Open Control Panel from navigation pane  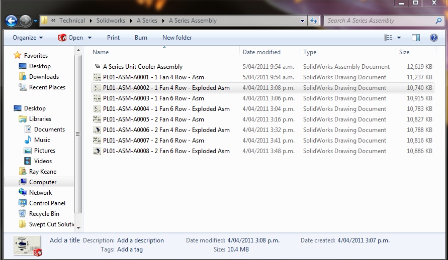[x=42, y=203]
